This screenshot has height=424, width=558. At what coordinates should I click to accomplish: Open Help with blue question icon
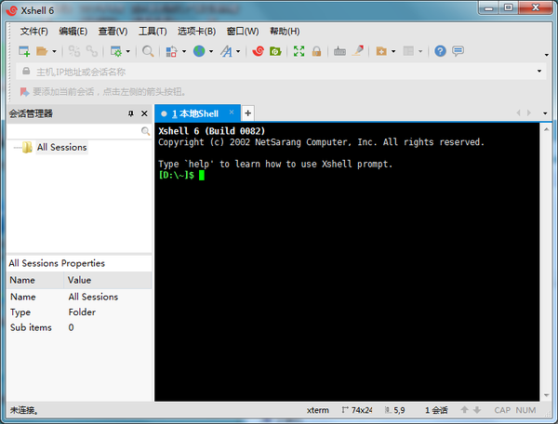click(440, 51)
